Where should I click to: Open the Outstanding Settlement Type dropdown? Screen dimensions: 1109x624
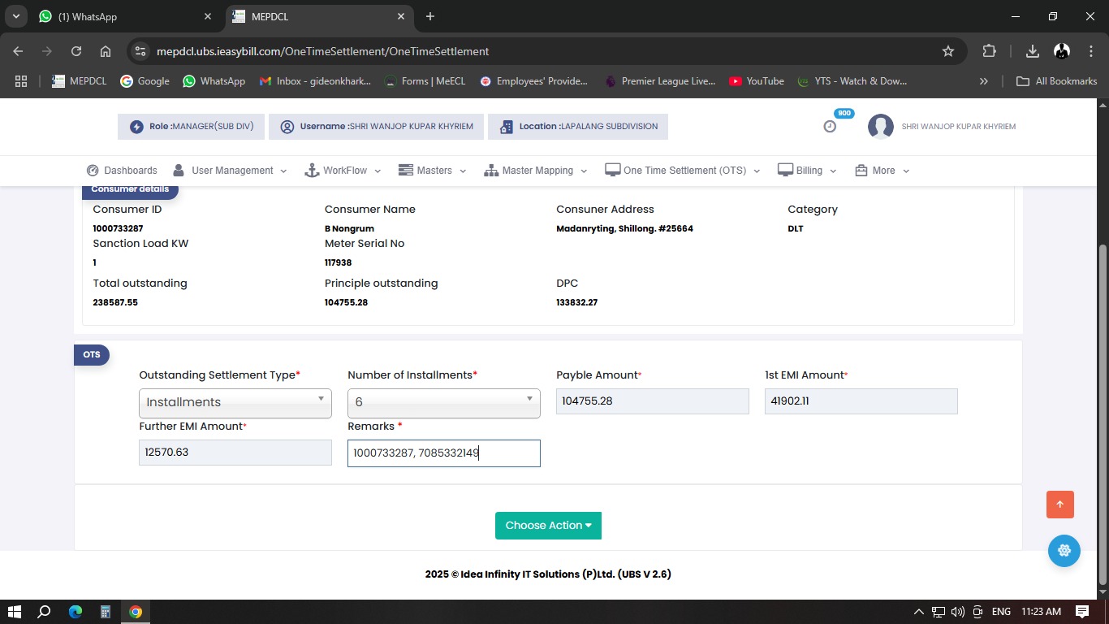[x=235, y=402]
